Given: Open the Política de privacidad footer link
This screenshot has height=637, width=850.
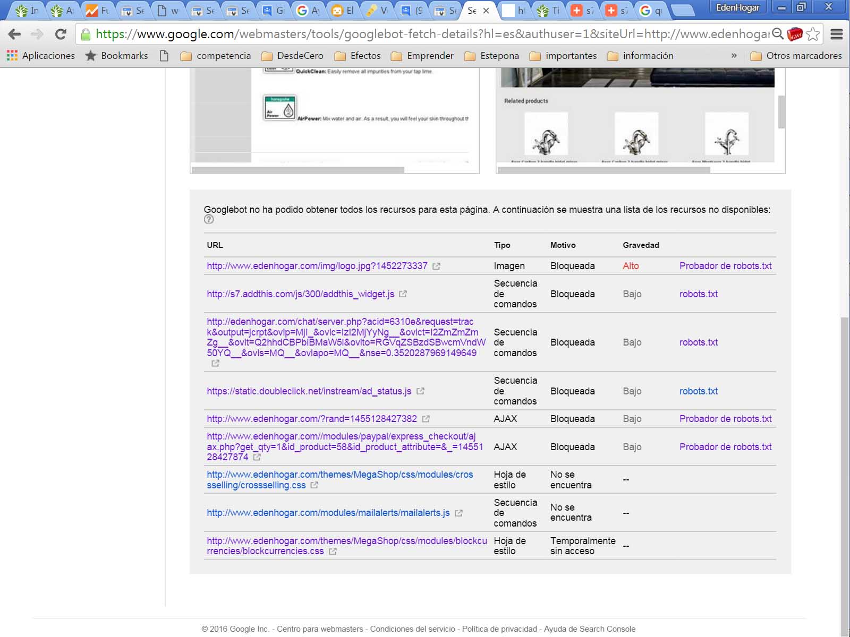Looking at the screenshot, I should pos(499,629).
